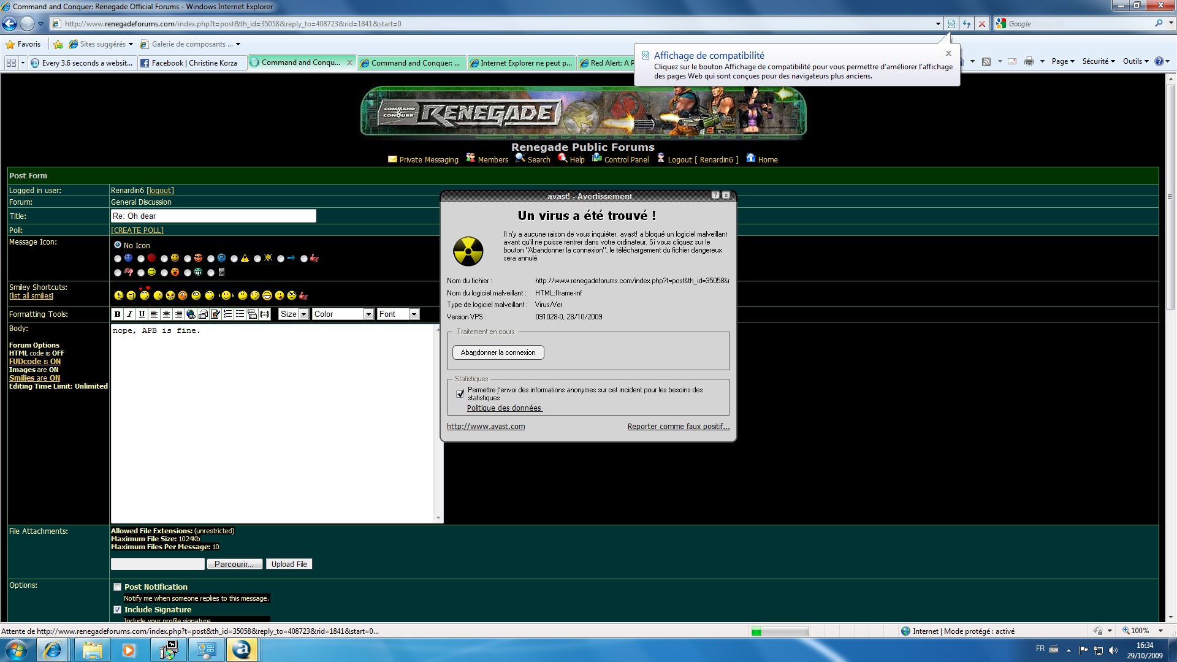Click the Insert Link icon in toolbar

(x=191, y=314)
